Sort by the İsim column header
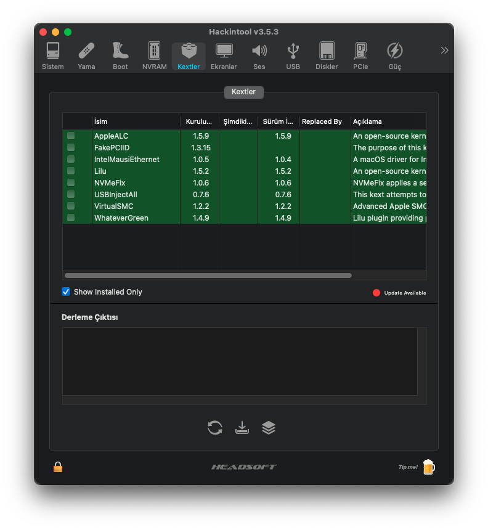This screenshot has height=530, width=488. click(x=136, y=121)
